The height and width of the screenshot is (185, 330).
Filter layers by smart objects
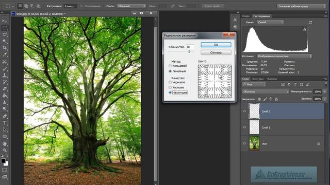click(x=308, y=84)
